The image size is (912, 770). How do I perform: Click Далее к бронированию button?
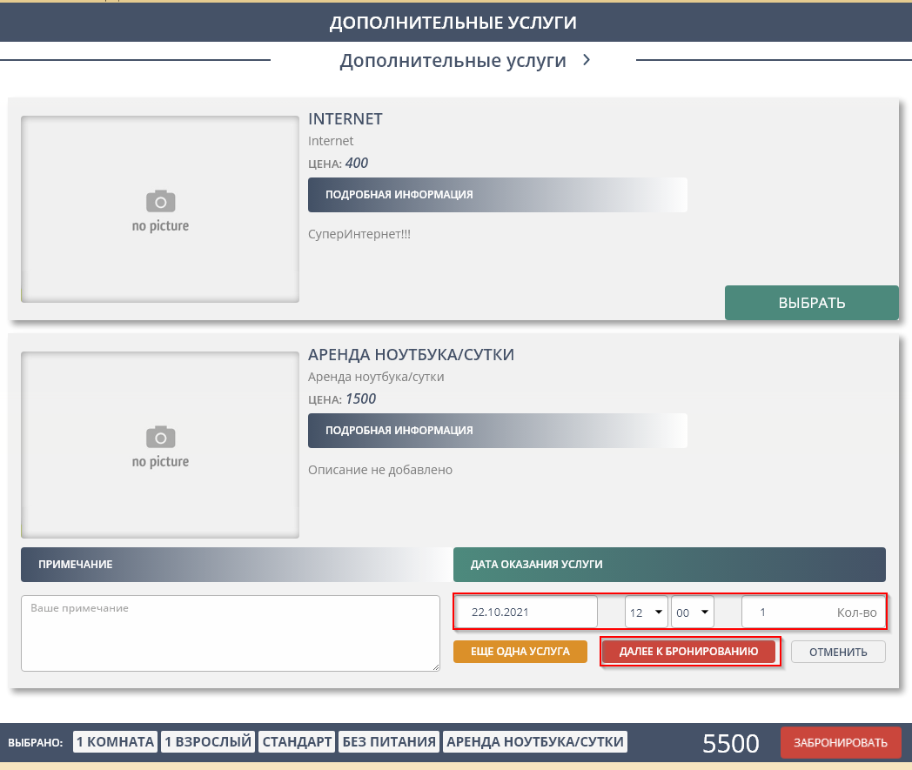[x=688, y=652]
